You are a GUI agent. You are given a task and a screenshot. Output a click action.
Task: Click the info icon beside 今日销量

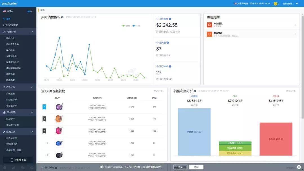pos(168,42)
